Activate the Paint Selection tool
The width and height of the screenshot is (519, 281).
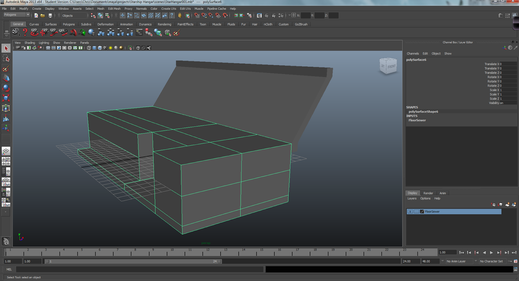(x=6, y=68)
